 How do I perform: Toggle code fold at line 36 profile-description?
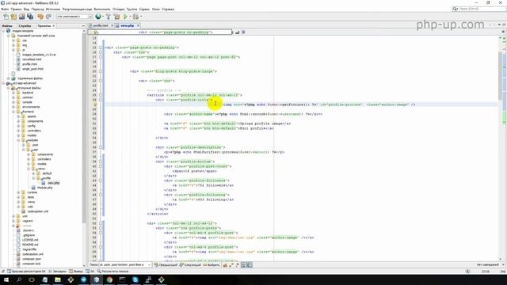(x=101, y=147)
